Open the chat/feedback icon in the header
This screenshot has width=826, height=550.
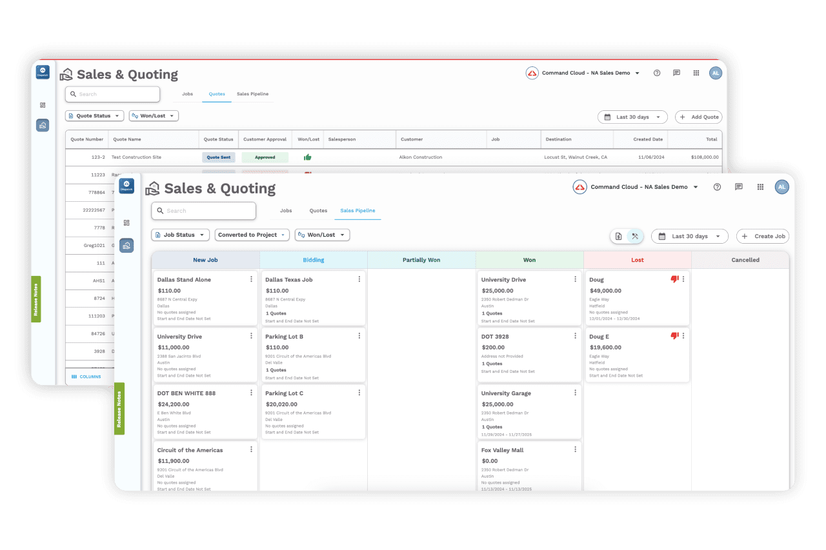[x=739, y=187]
